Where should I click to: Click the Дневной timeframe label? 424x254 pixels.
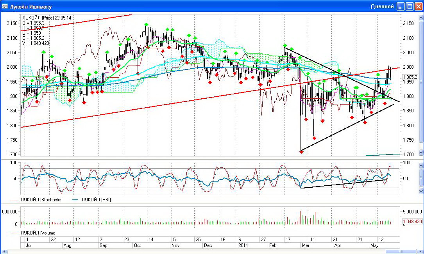tap(382, 7)
